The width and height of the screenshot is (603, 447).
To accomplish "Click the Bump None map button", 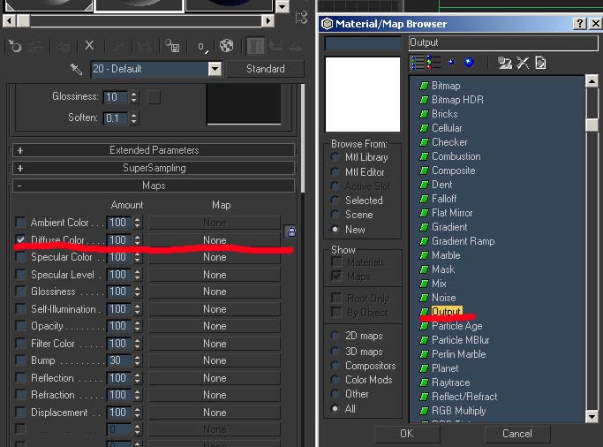I will [215, 360].
